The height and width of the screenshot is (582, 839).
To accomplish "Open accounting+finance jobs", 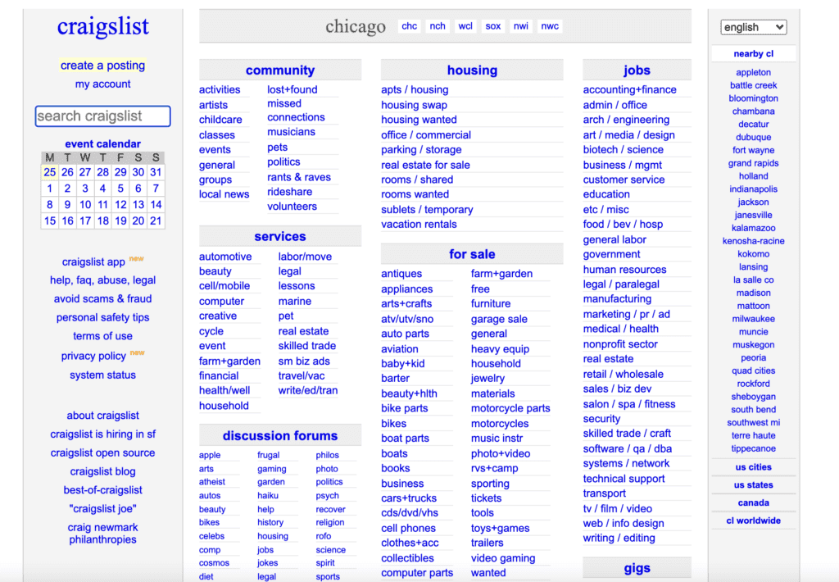I will click(629, 90).
